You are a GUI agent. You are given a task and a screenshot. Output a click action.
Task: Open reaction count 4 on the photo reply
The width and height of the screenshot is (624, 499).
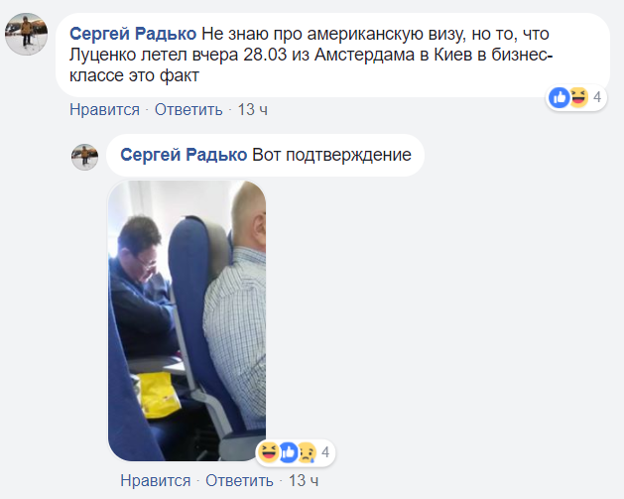[325, 452]
